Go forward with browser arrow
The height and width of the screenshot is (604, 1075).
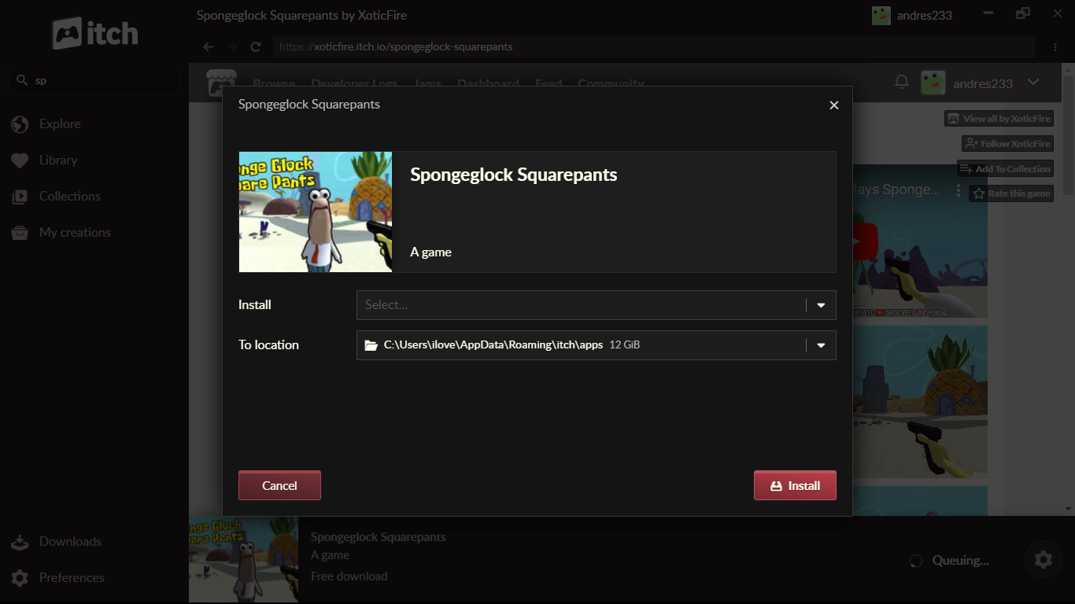(x=231, y=46)
